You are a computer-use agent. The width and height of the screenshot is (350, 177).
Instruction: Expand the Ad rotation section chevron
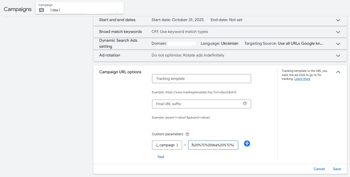(338, 55)
